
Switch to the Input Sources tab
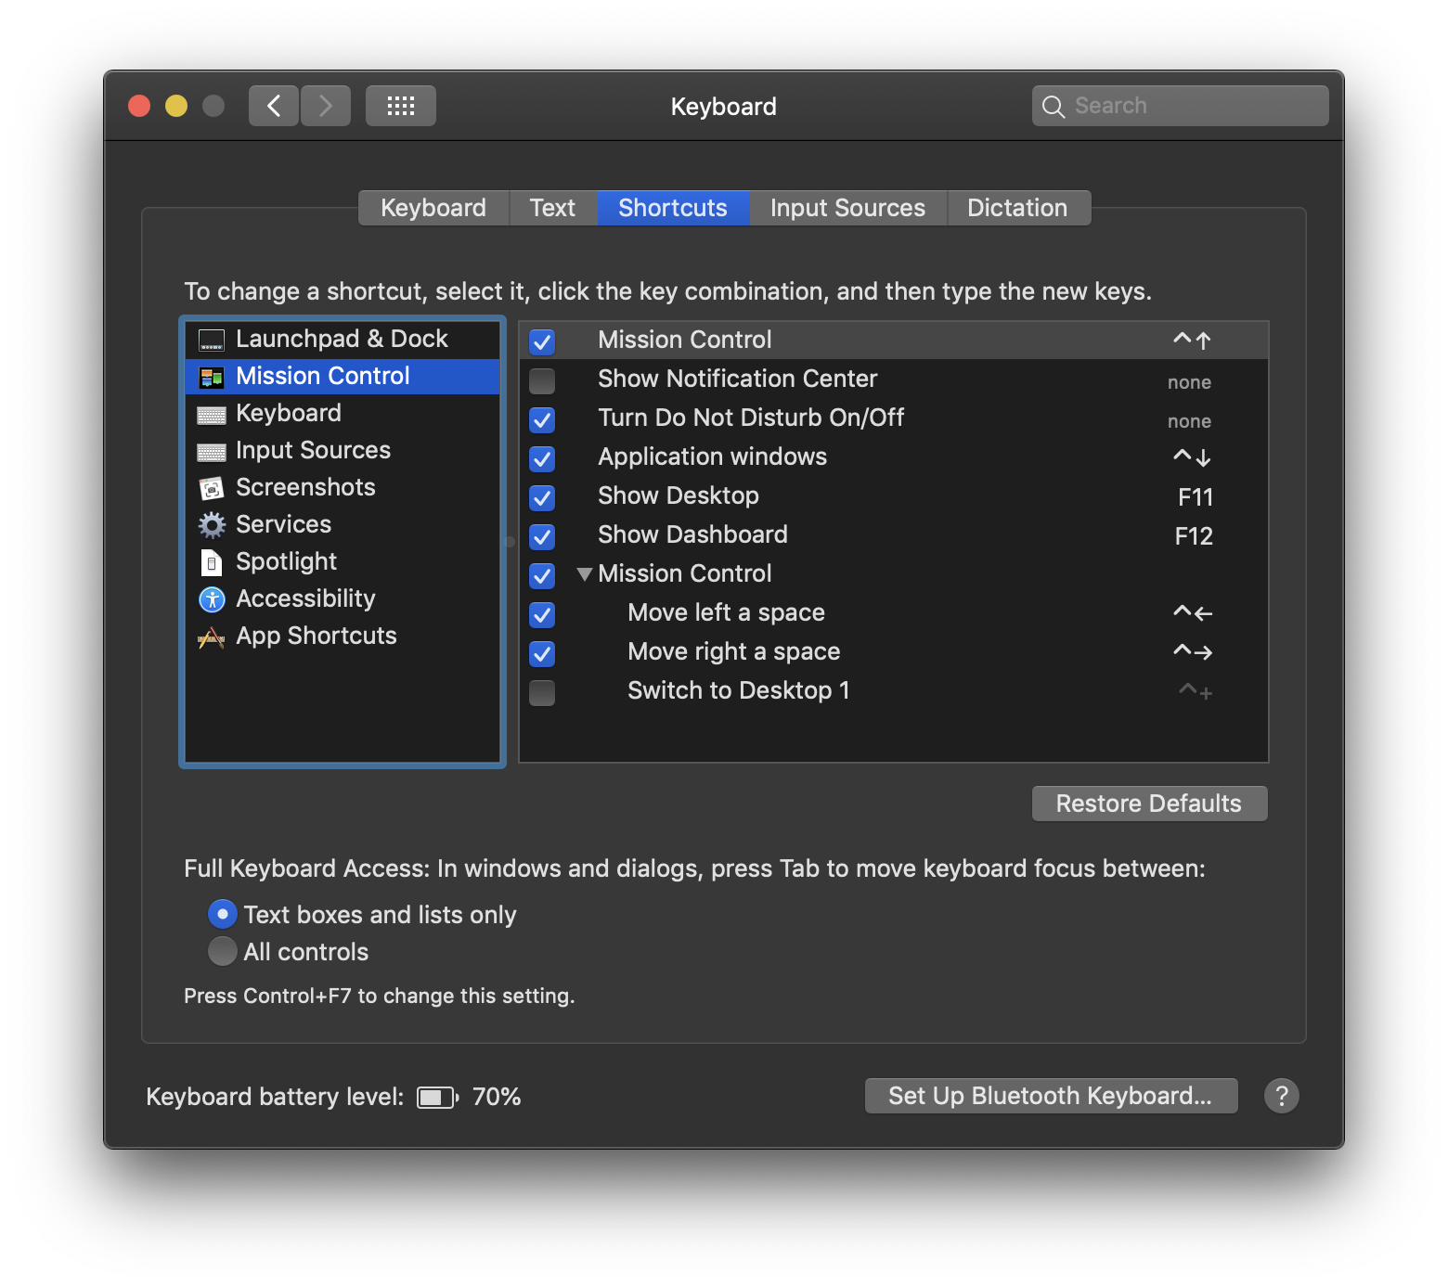point(847,208)
